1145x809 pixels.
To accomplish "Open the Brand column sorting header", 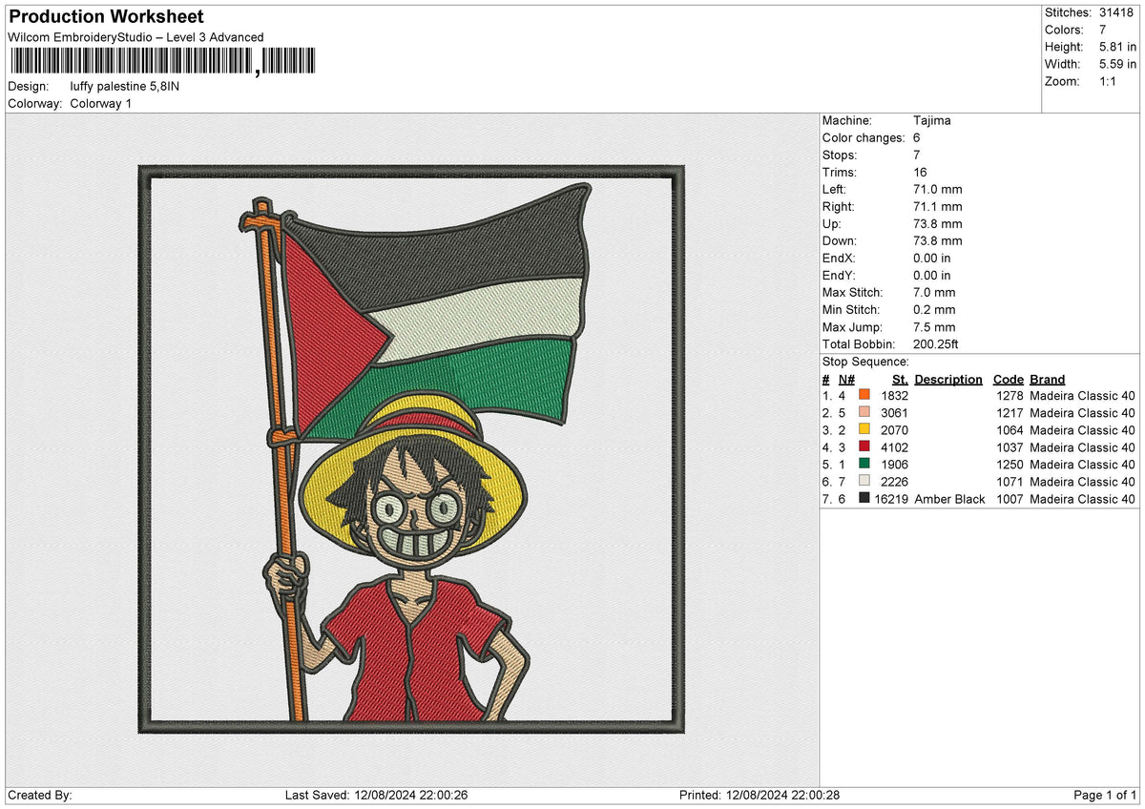I will tap(1046, 379).
